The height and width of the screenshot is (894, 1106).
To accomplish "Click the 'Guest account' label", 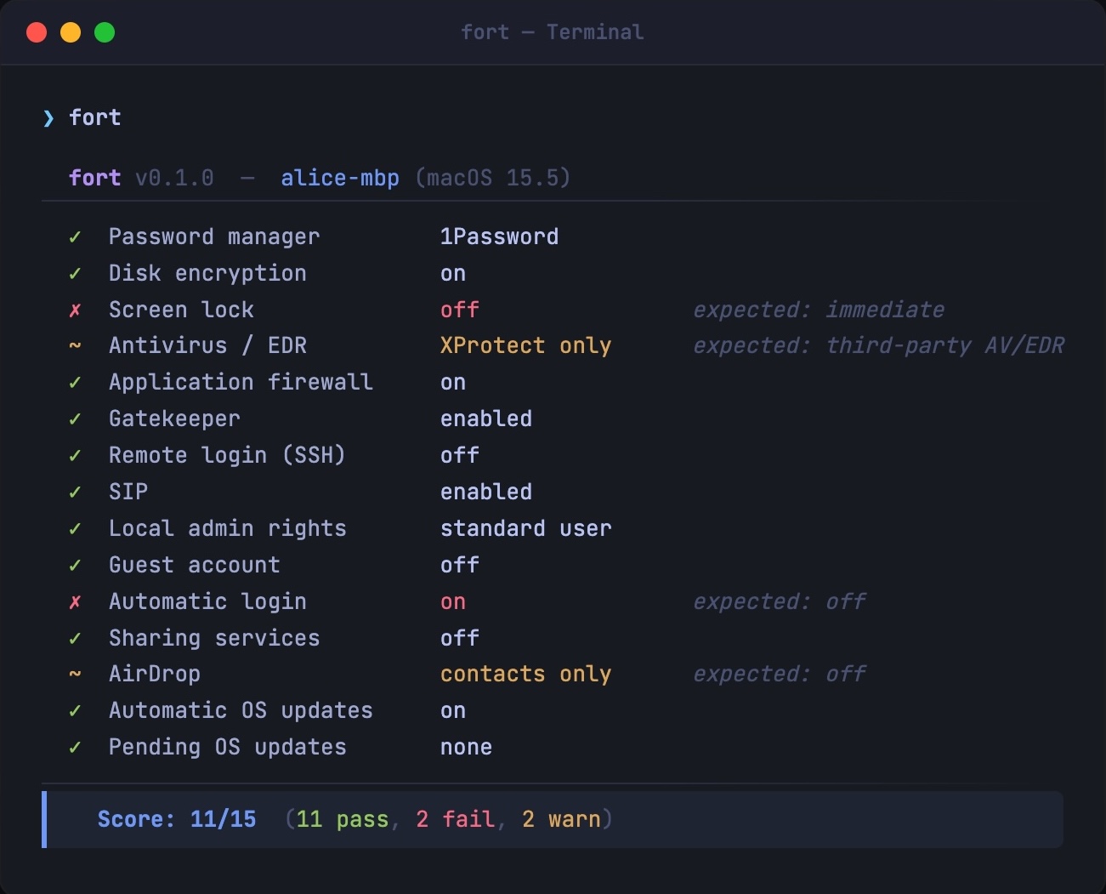I will [x=194, y=565].
